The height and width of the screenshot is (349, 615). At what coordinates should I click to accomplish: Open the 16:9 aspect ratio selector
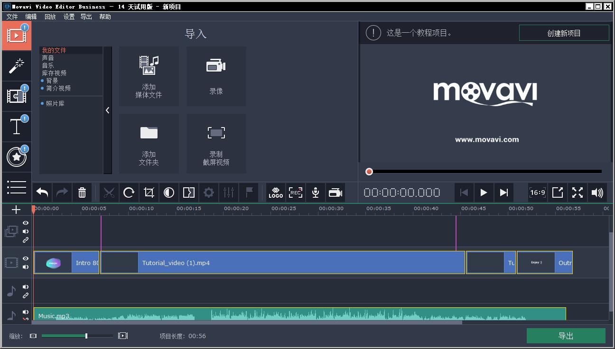pyautogui.click(x=537, y=193)
